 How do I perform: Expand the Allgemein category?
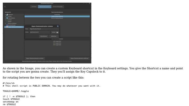coord(5,14)
